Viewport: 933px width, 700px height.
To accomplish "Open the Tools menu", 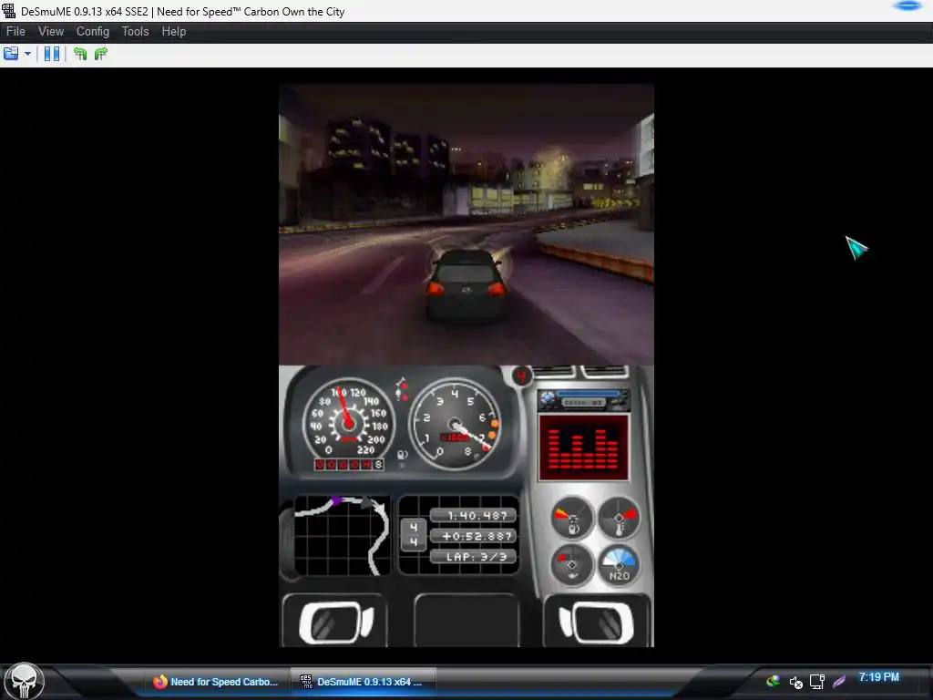I will click(135, 32).
